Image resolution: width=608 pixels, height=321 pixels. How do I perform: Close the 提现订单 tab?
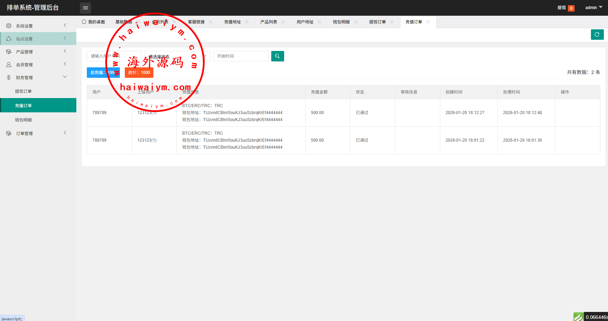point(392,22)
